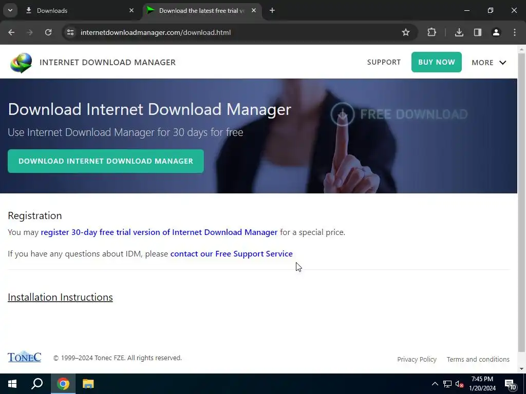
Task: Close the Download the latest free trial tab
Action: [x=254, y=10]
